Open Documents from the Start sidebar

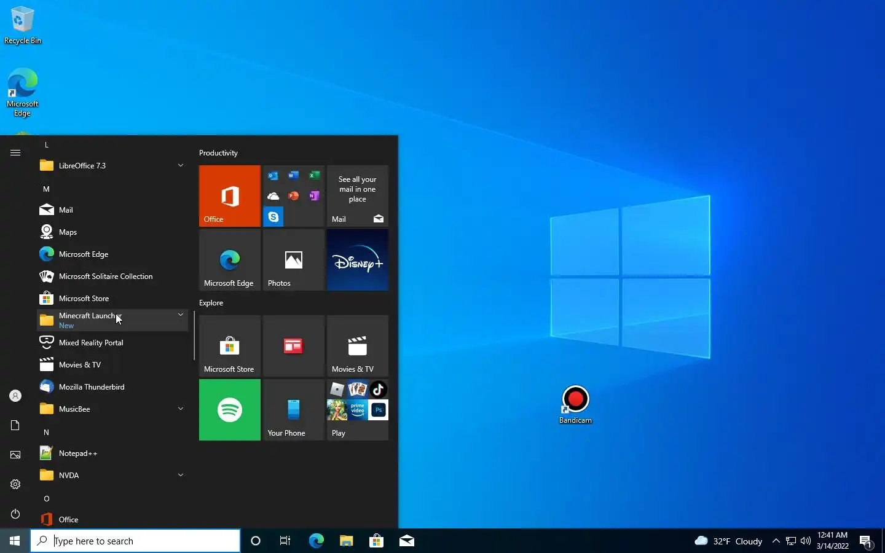(x=15, y=425)
